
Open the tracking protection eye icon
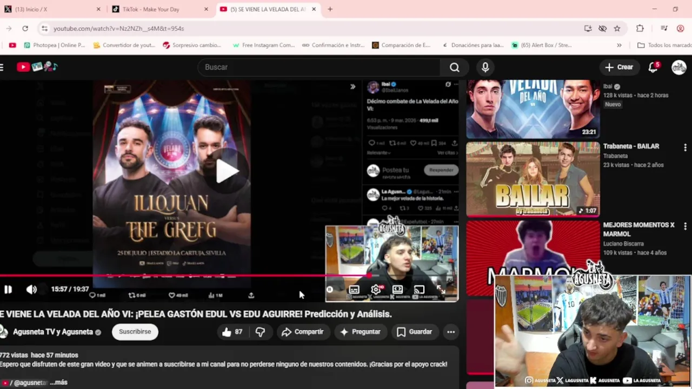[x=602, y=28]
